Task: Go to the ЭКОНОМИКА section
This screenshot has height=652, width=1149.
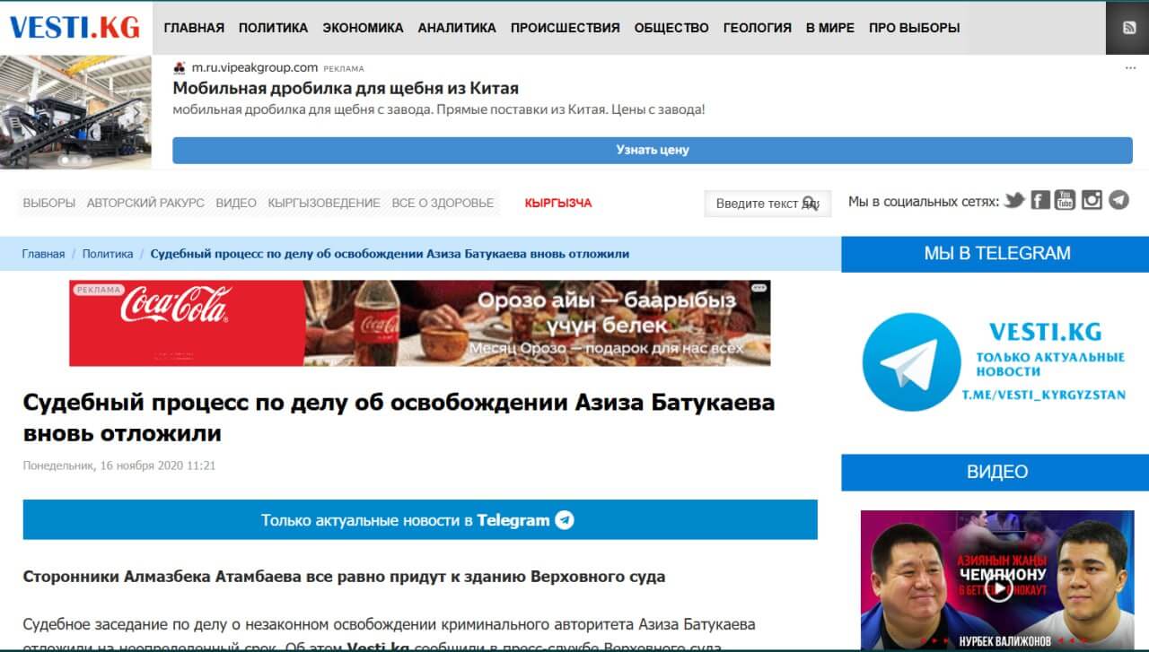Action: click(363, 28)
